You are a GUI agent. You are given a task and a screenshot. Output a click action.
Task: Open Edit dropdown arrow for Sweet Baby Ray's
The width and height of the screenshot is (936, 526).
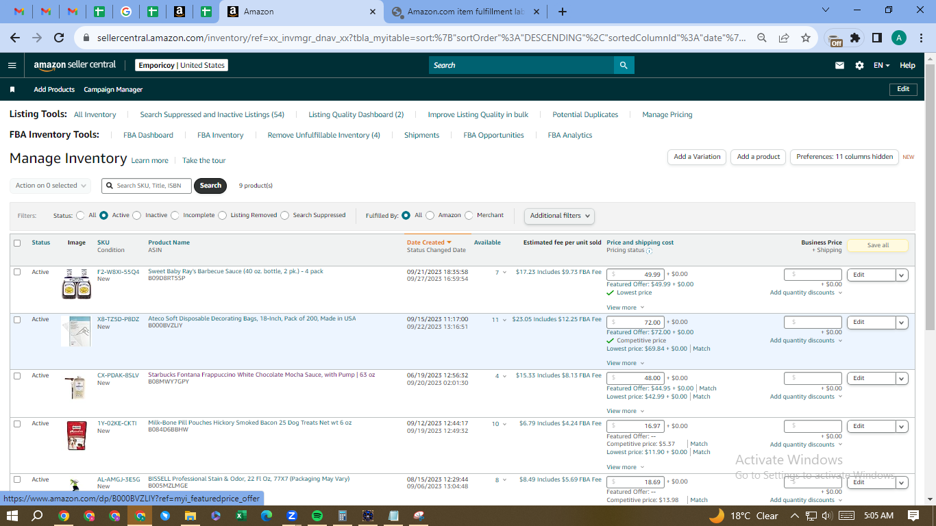[902, 275]
